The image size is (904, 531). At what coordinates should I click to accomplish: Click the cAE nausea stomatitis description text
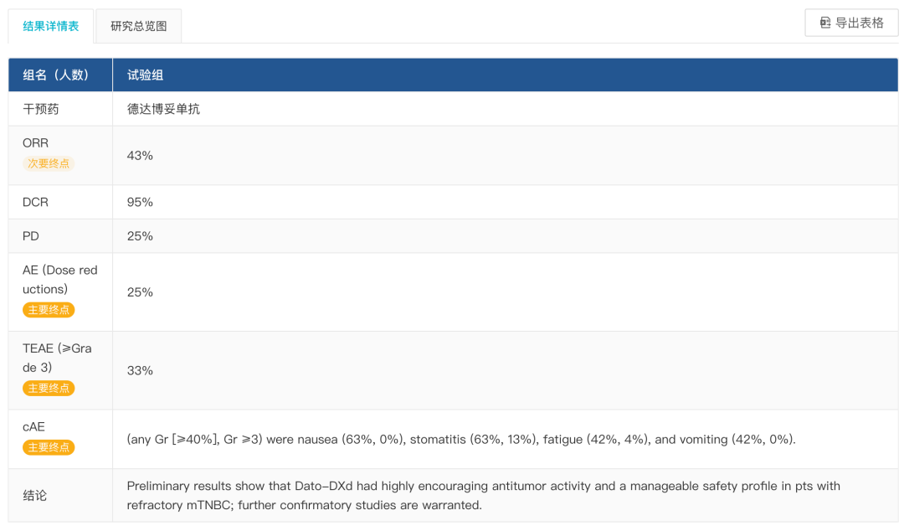461,439
